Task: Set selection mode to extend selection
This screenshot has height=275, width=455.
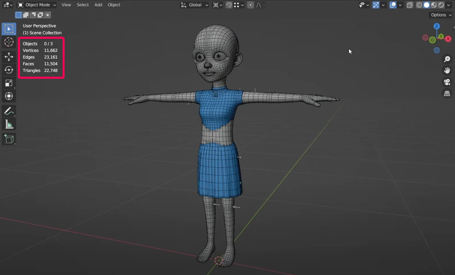Action: pos(26,15)
